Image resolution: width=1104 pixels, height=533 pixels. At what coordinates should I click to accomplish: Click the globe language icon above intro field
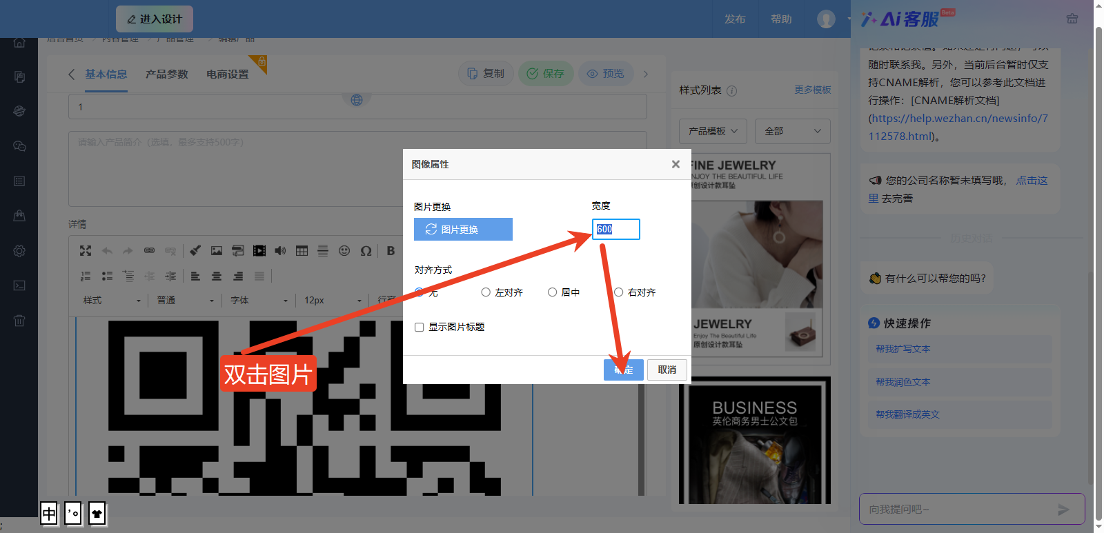(x=357, y=100)
